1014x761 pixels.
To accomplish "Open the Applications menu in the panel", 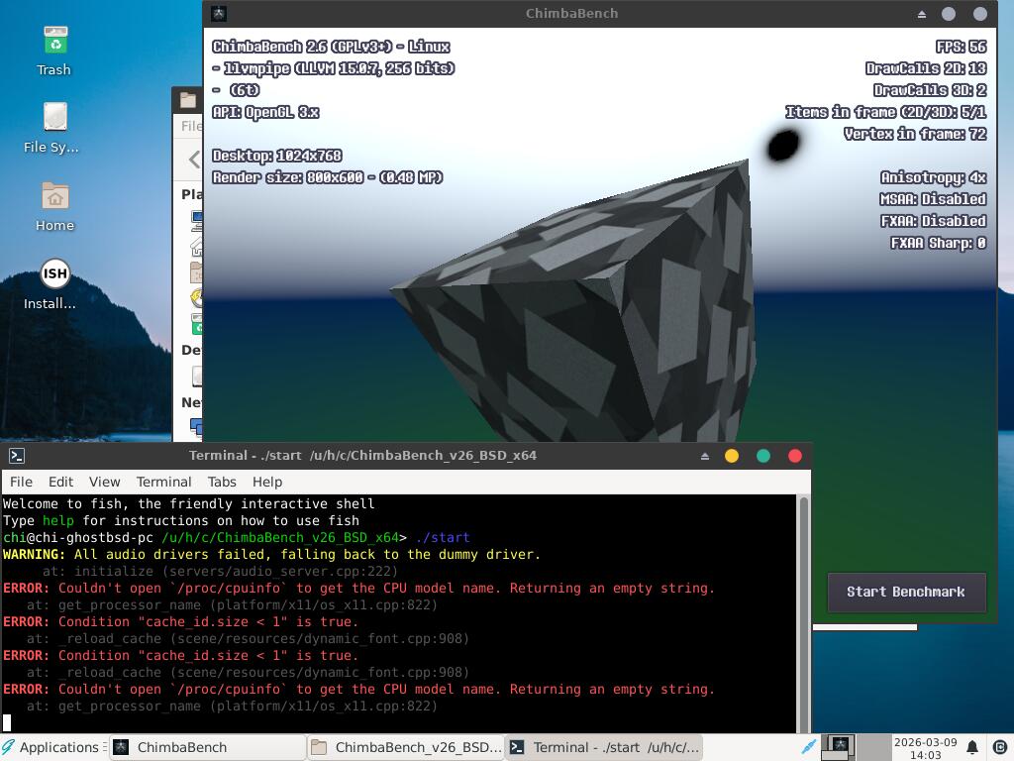I will point(53,747).
